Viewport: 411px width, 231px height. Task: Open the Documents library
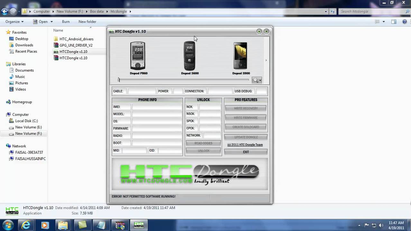click(24, 70)
